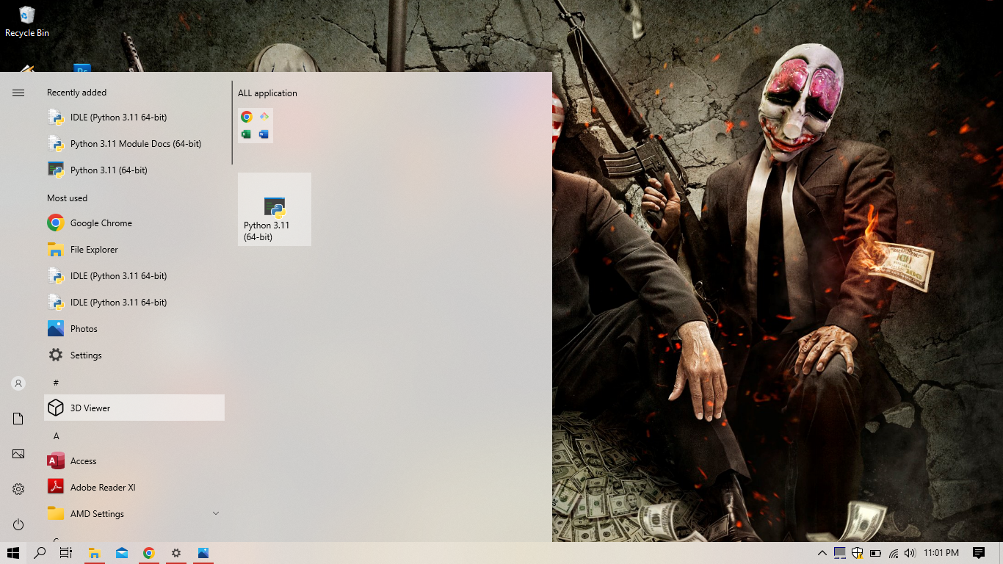
Task: Select the Recycle Bin on desktop
Action: pos(27,22)
